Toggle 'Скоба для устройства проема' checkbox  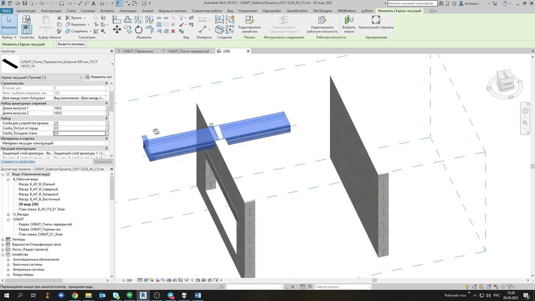coord(56,123)
